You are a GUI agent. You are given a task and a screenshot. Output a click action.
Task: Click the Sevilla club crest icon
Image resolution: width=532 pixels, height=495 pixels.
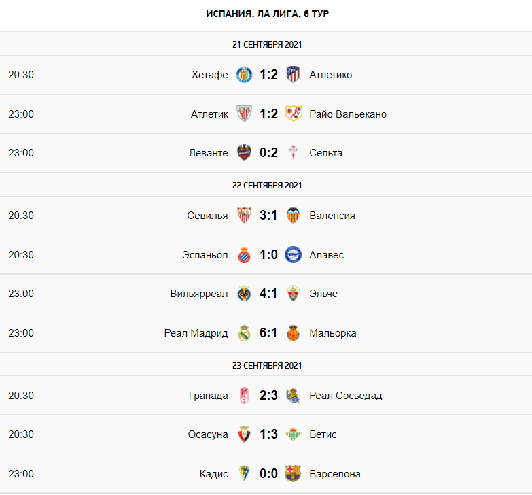[244, 216]
